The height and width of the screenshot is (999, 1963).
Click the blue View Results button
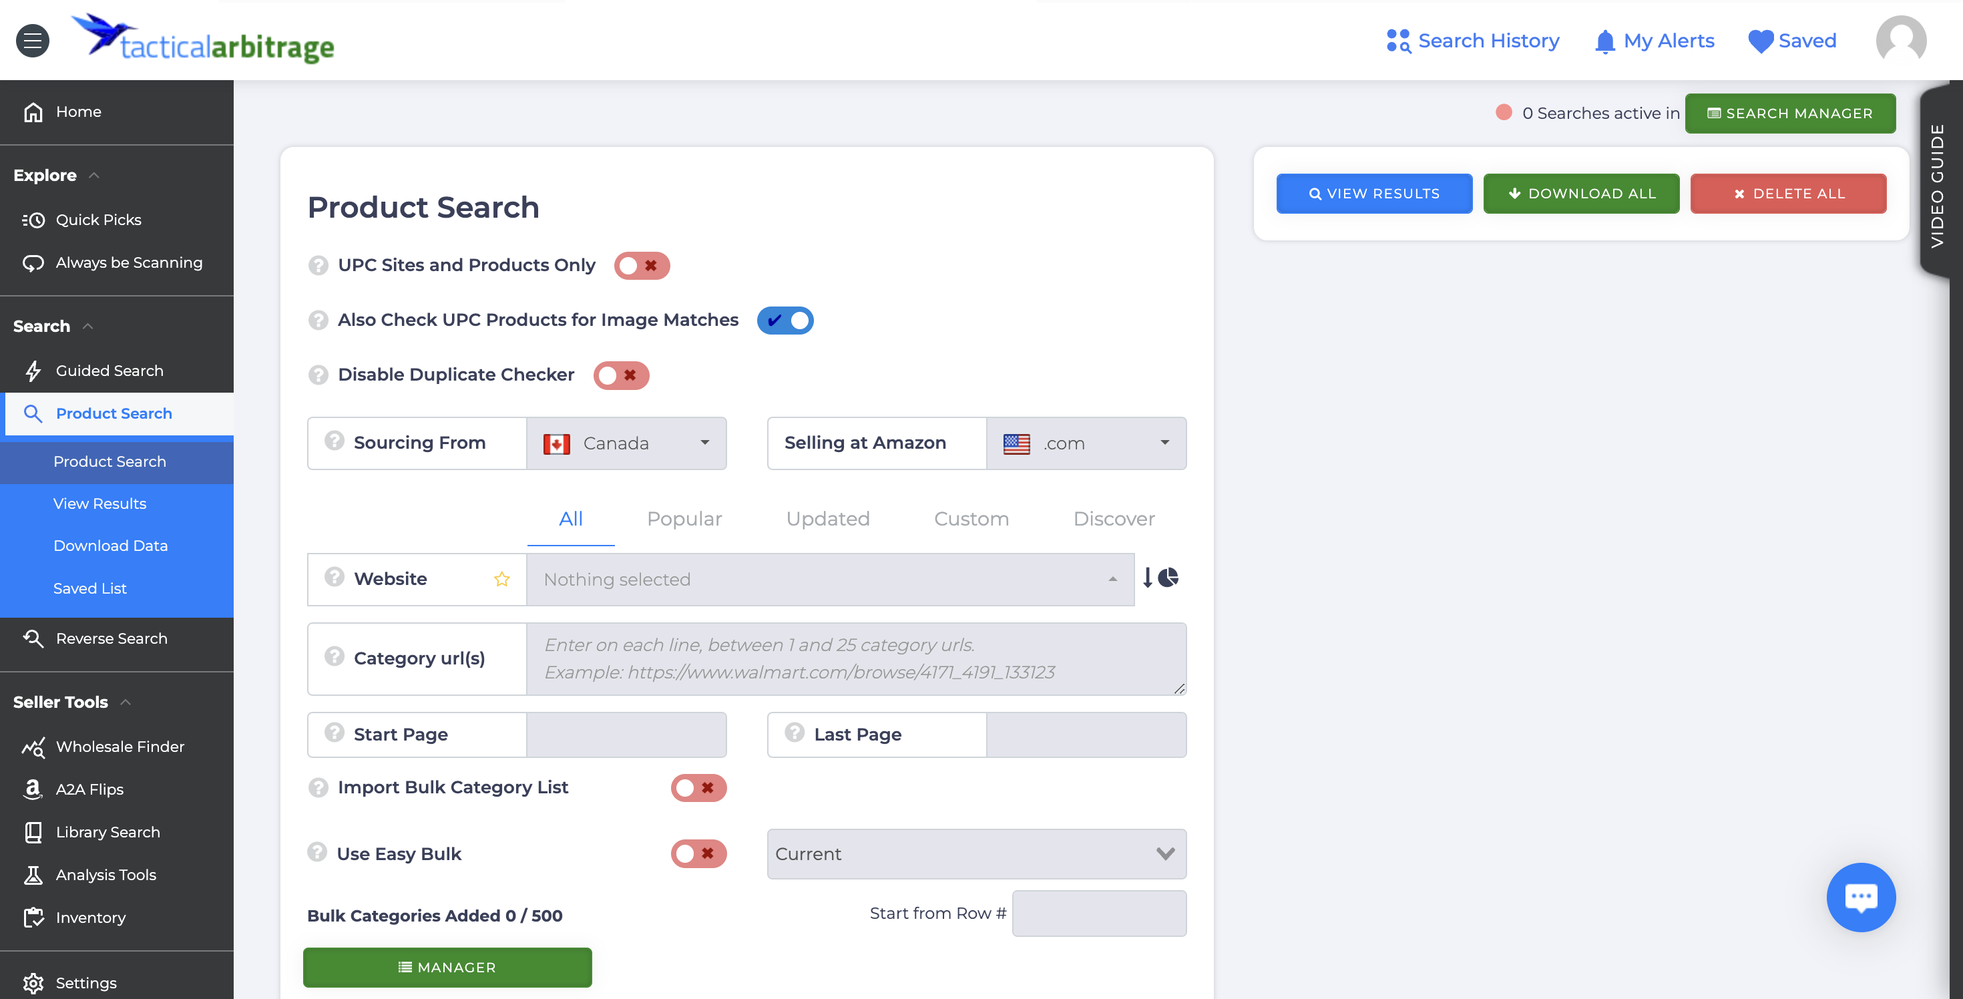pyautogui.click(x=1374, y=194)
